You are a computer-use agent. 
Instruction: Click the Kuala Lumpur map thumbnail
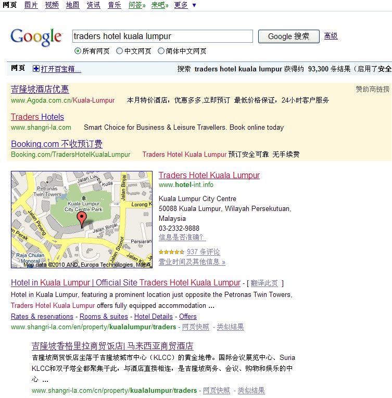(82, 219)
